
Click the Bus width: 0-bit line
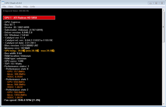click(12, 53)
